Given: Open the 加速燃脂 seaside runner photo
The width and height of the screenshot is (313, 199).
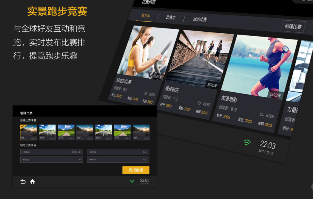Looking at the screenshot, I should point(259,67).
